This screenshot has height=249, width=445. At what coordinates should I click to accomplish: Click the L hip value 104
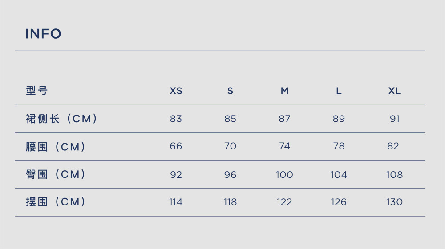click(x=339, y=174)
